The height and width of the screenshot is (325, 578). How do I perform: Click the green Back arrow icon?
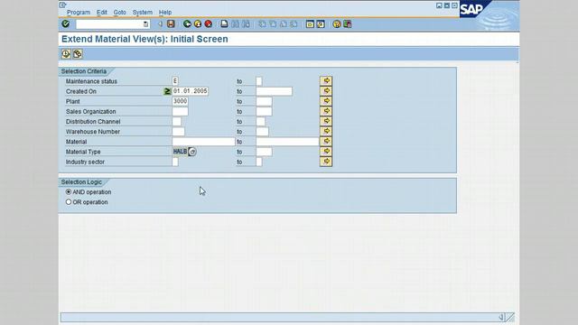coord(187,24)
